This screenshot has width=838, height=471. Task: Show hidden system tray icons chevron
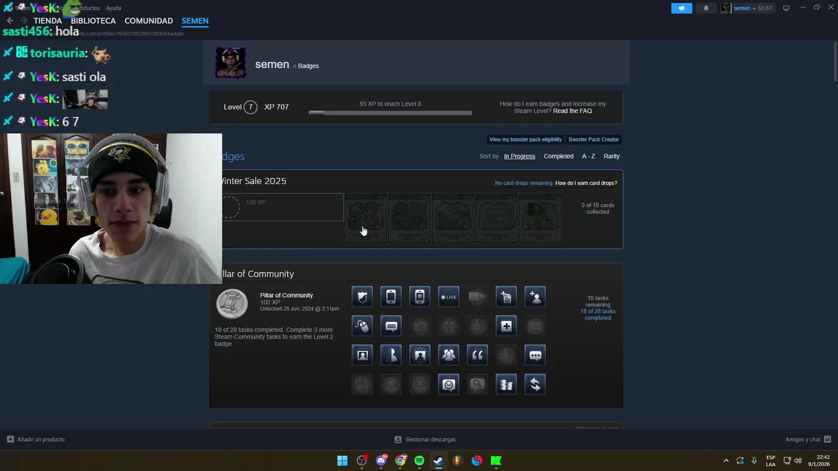725,461
